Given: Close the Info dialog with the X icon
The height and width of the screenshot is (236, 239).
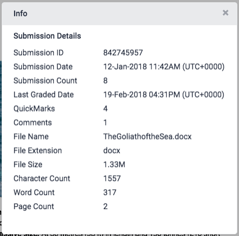Looking at the screenshot, I should click(226, 13).
